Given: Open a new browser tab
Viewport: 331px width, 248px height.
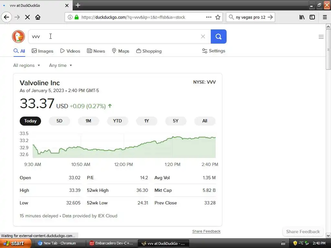Looking at the screenshot, I should click(78, 5).
